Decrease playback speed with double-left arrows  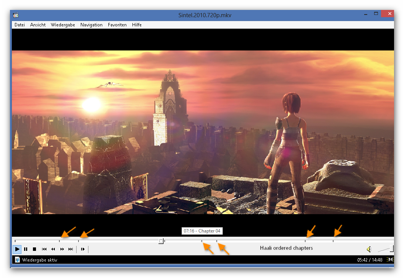(53, 249)
